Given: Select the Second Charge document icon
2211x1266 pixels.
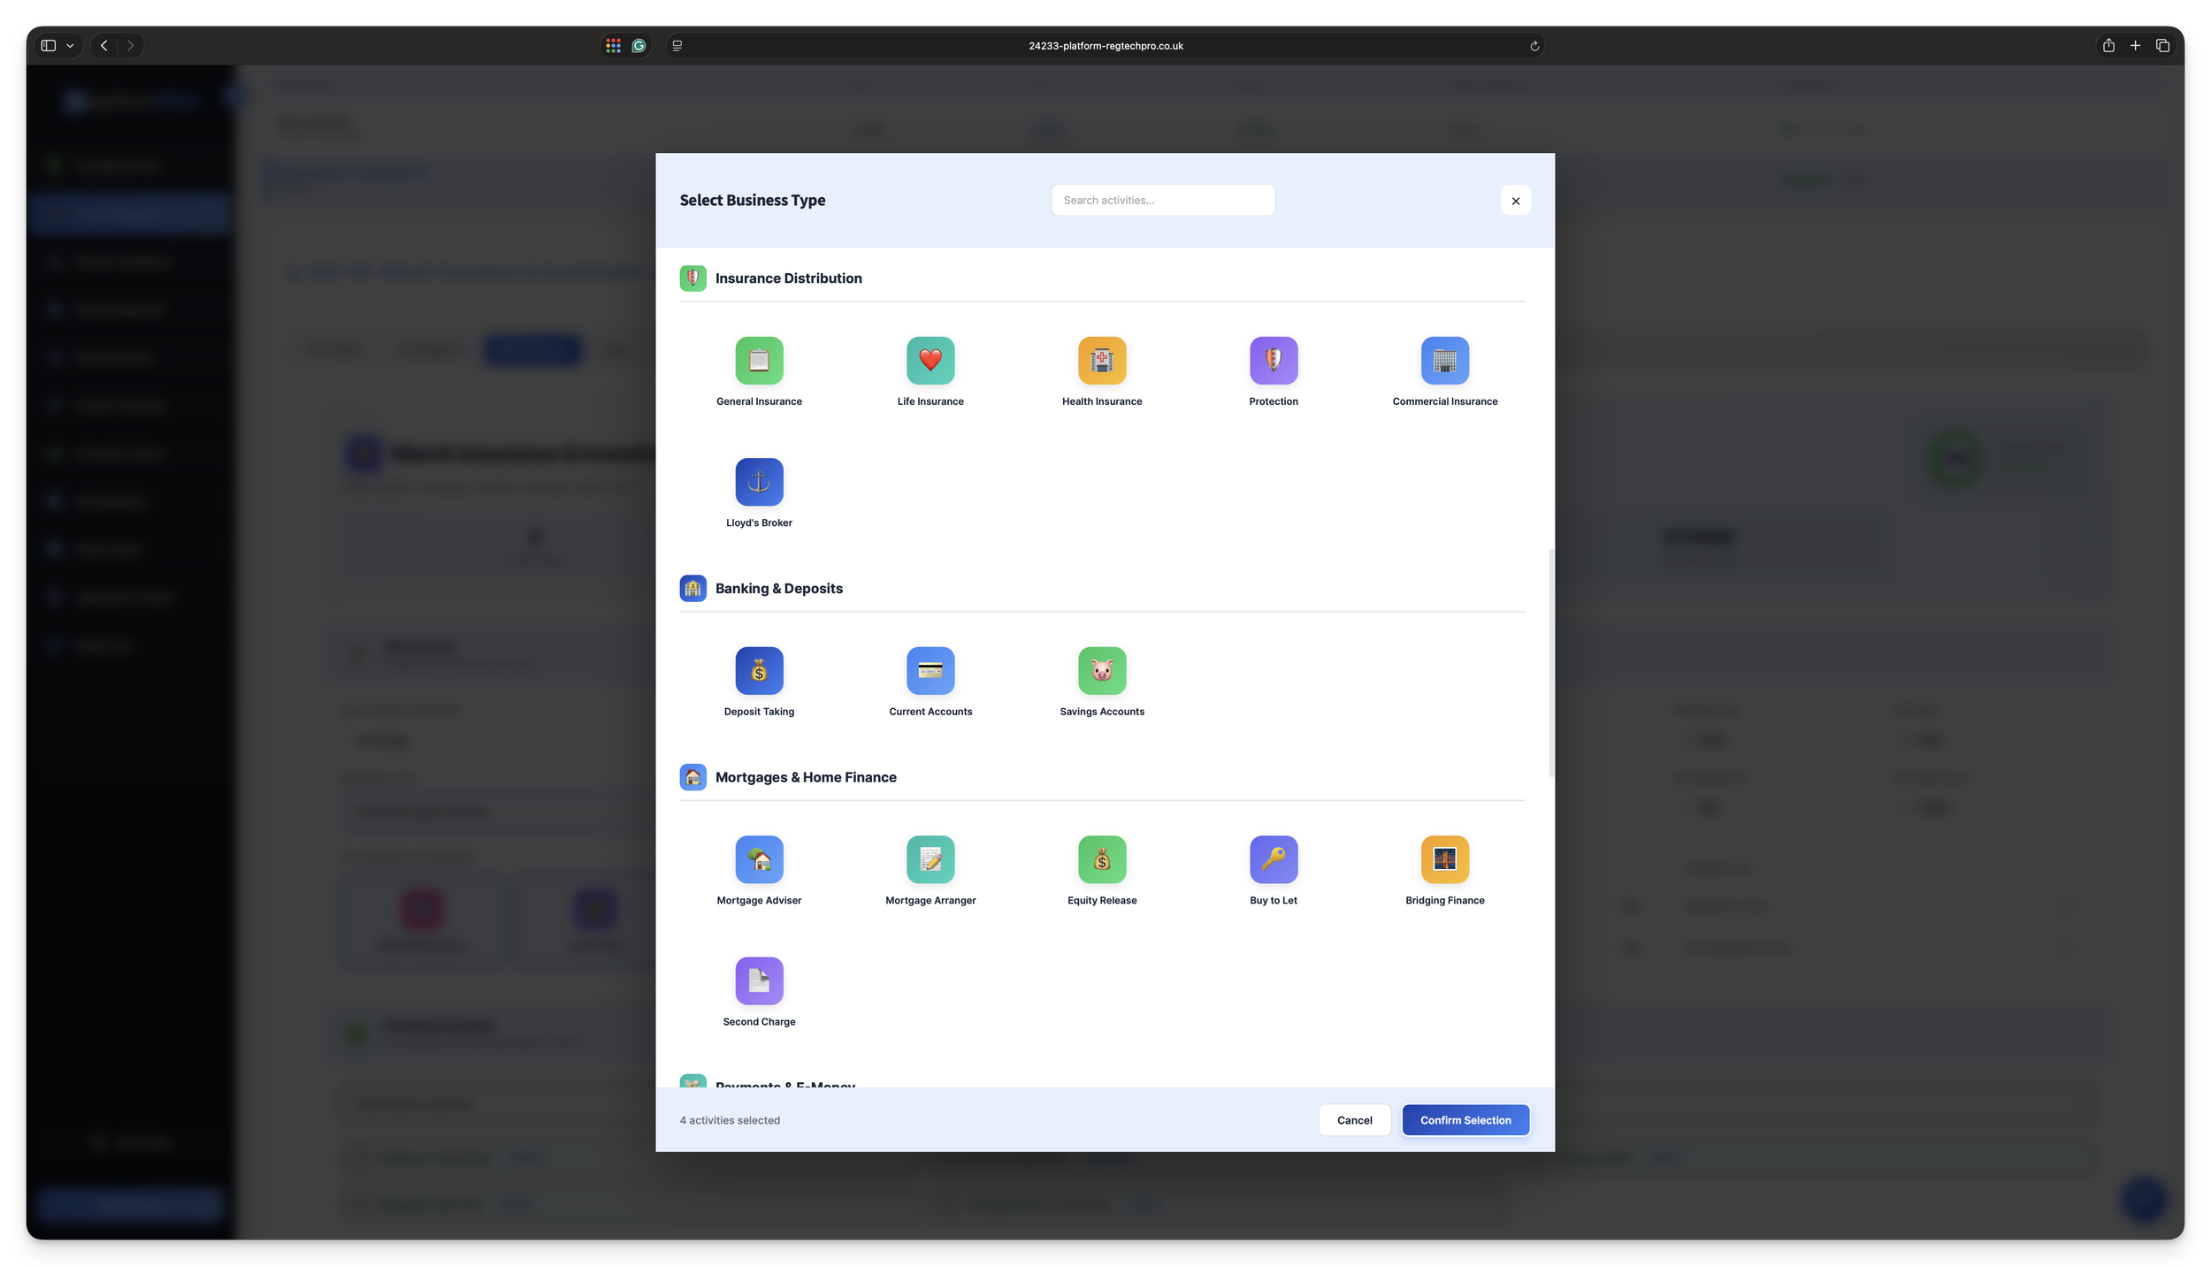Looking at the screenshot, I should 759,980.
